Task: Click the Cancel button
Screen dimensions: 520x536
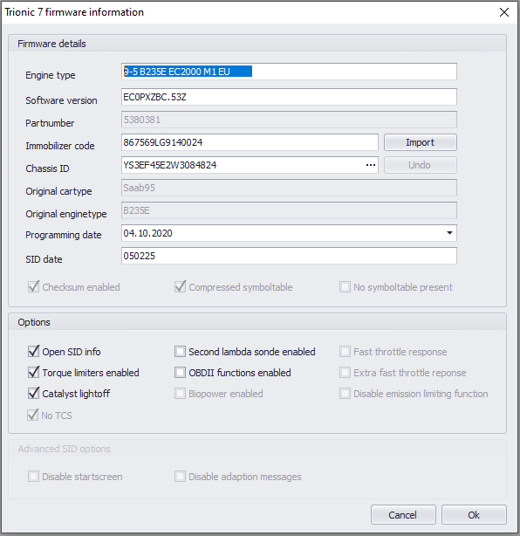Action: [x=403, y=515]
